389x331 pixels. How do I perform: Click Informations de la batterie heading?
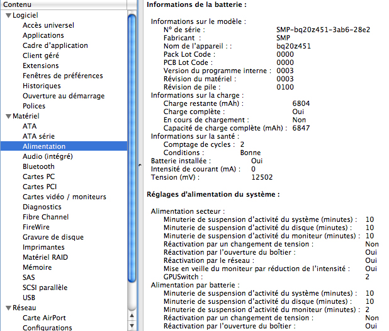pos(197,4)
